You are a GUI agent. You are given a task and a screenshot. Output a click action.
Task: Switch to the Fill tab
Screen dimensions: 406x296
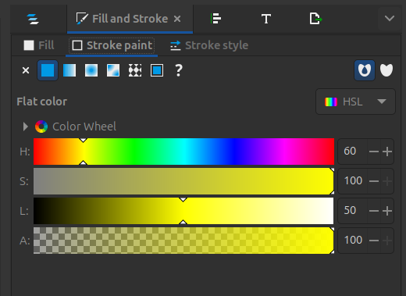(39, 45)
